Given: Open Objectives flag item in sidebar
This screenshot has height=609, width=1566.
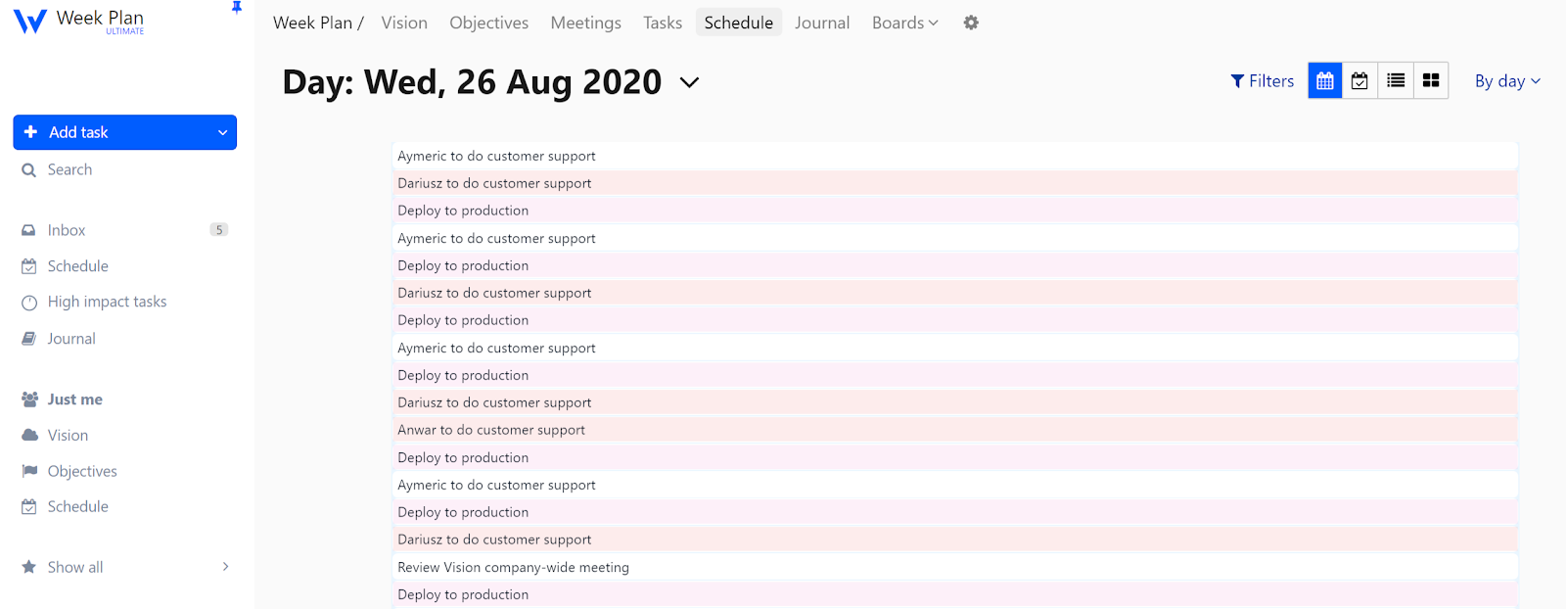Looking at the screenshot, I should (x=82, y=471).
